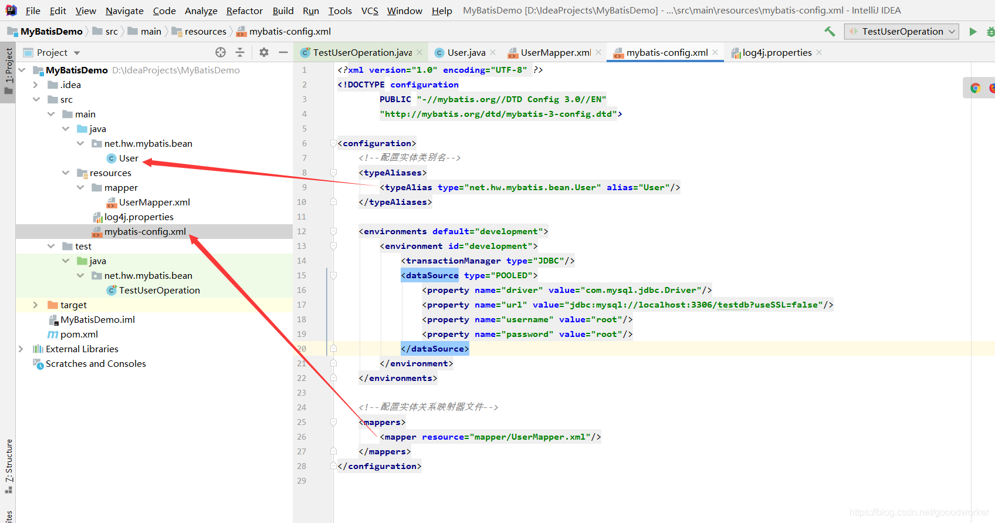Click resources breadcrumb in navigation bar

(x=205, y=32)
